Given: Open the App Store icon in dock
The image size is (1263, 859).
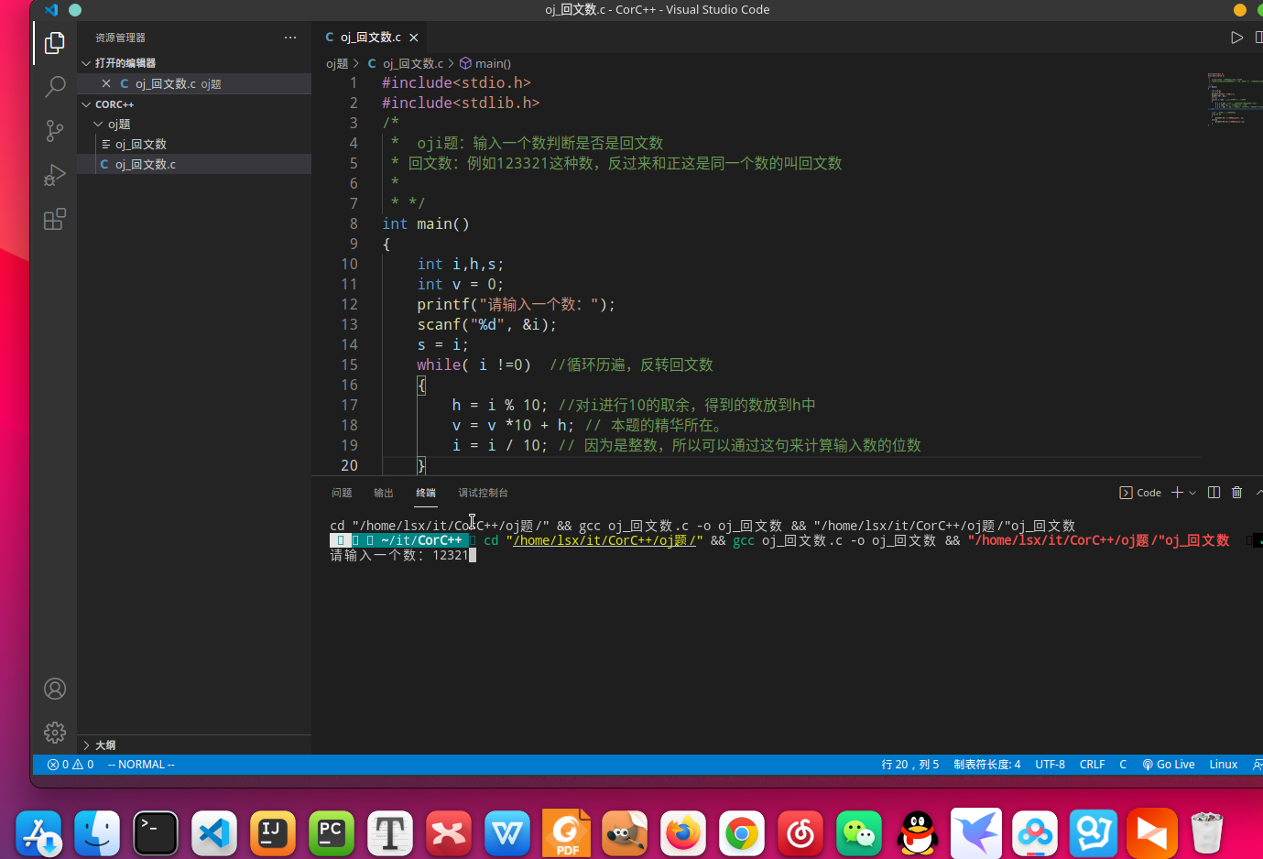Looking at the screenshot, I should [38, 833].
